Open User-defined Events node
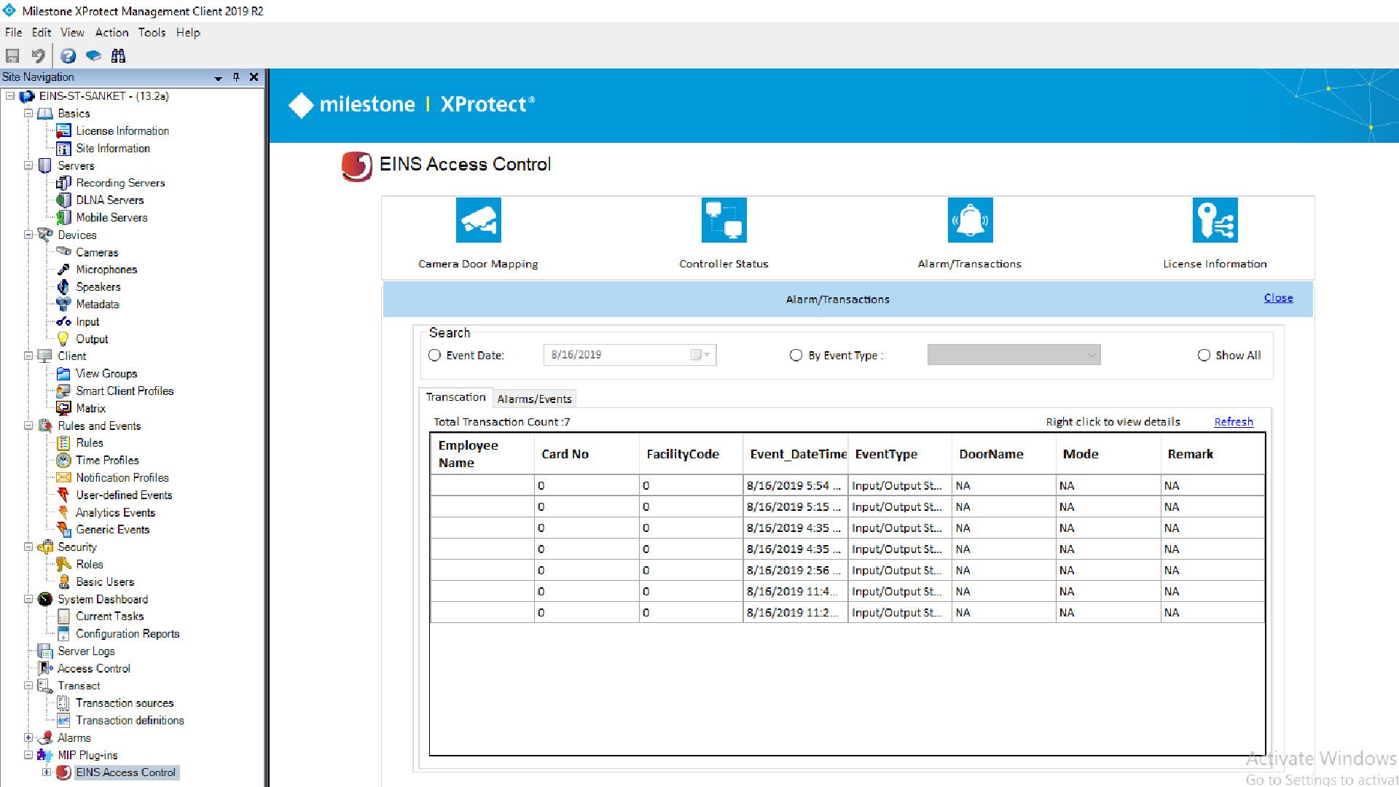The width and height of the screenshot is (1399, 787). 124,496
